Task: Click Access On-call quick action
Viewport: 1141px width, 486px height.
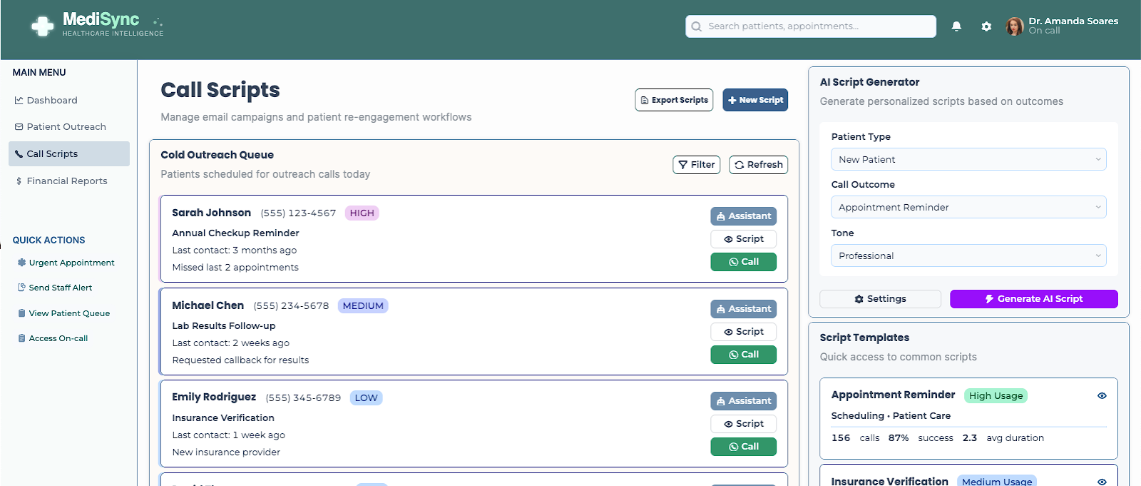Action: pyautogui.click(x=53, y=338)
